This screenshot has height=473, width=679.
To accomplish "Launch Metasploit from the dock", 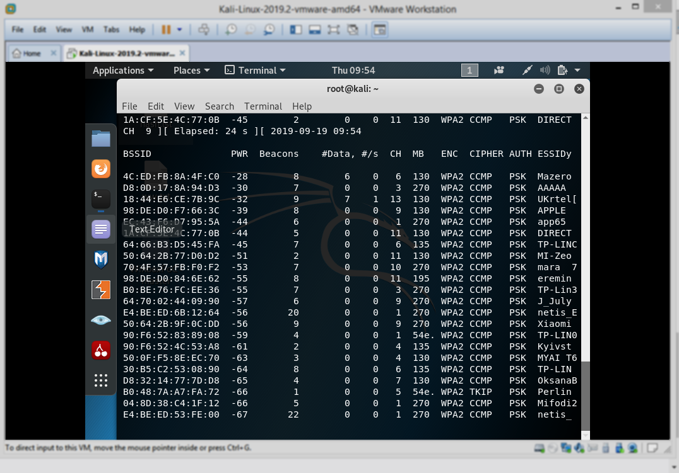I will (101, 259).
